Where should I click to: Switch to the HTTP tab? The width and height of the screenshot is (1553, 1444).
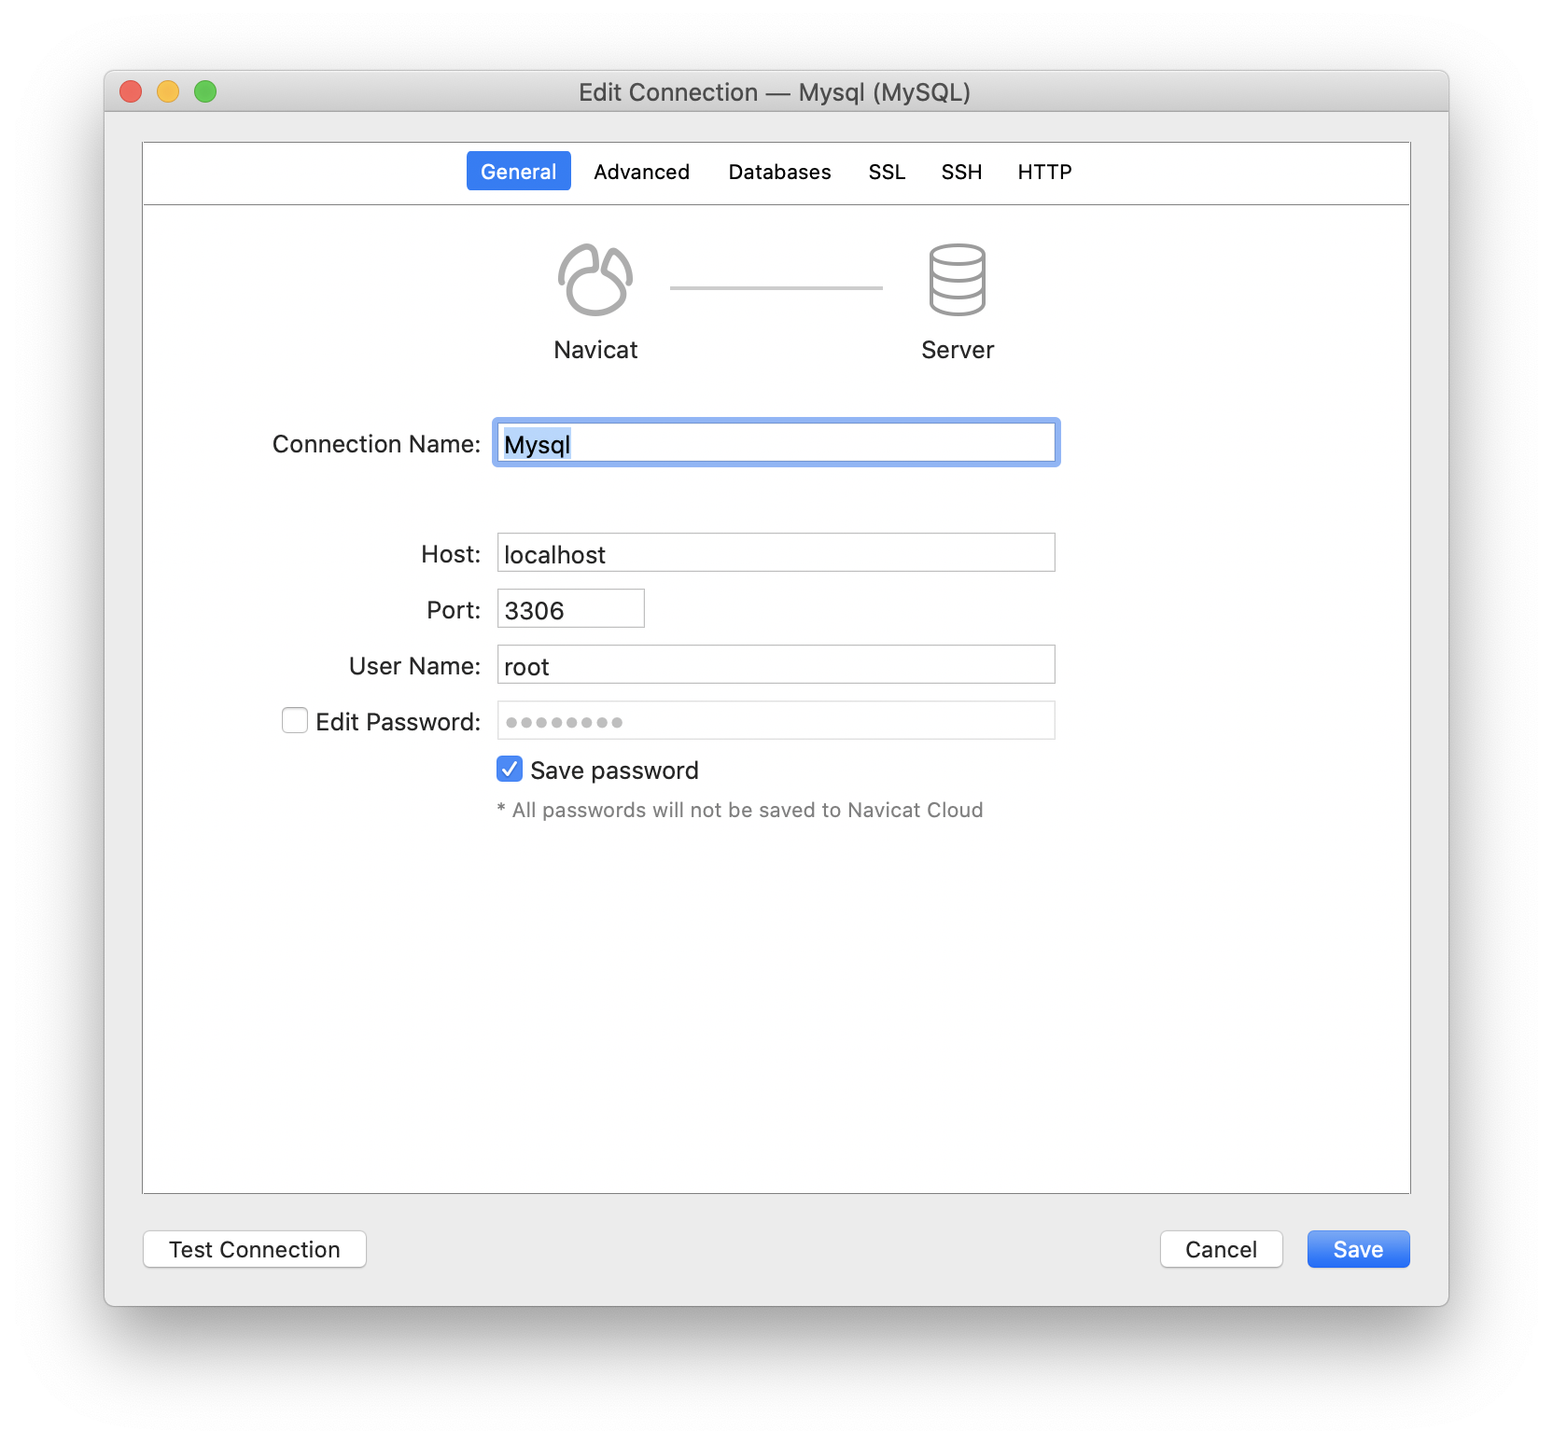pos(1044,172)
